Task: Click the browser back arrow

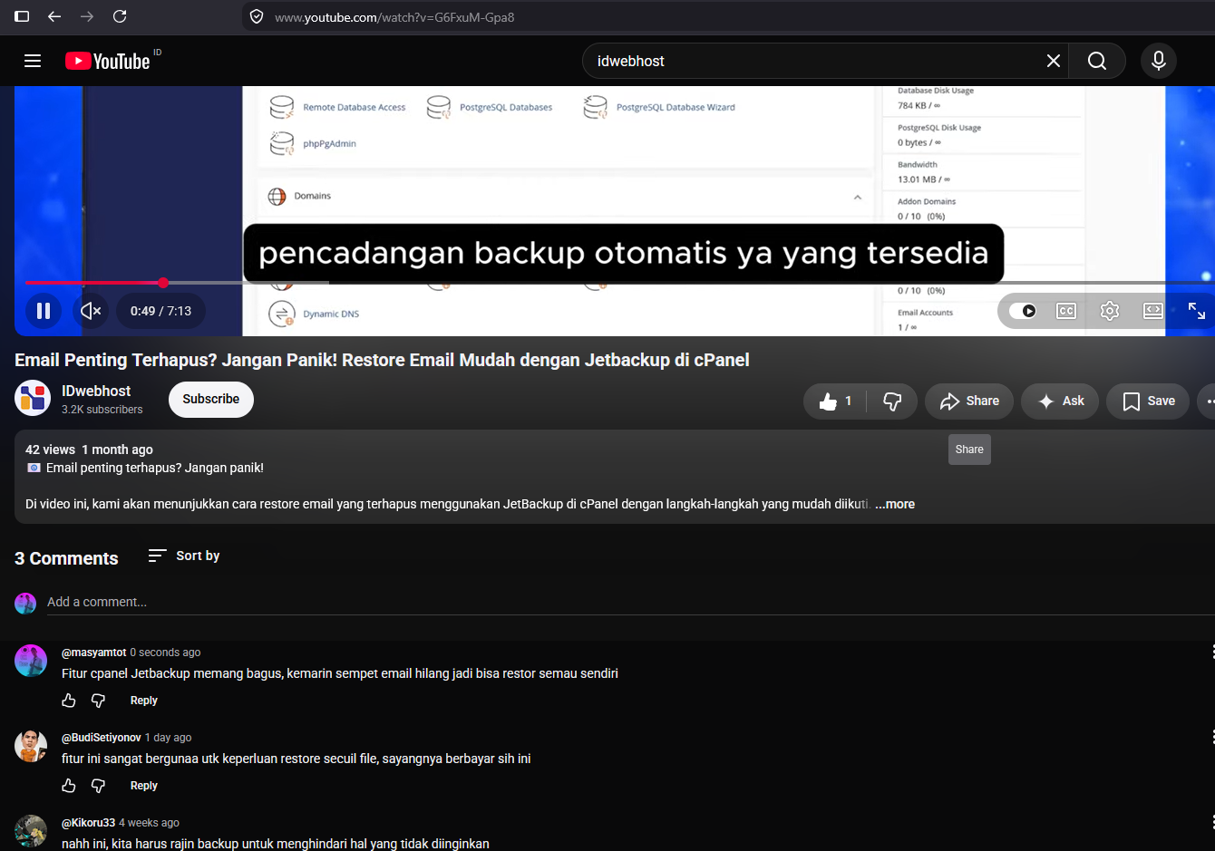Action: pos(54,16)
